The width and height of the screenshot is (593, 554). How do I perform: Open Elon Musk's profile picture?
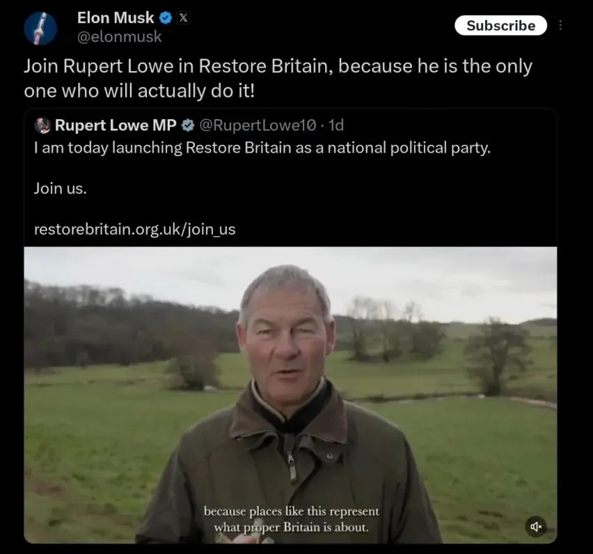tap(40, 28)
